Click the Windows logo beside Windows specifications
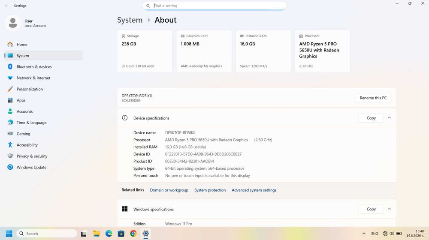The height and width of the screenshot is (240, 429). (x=125, y=209)
